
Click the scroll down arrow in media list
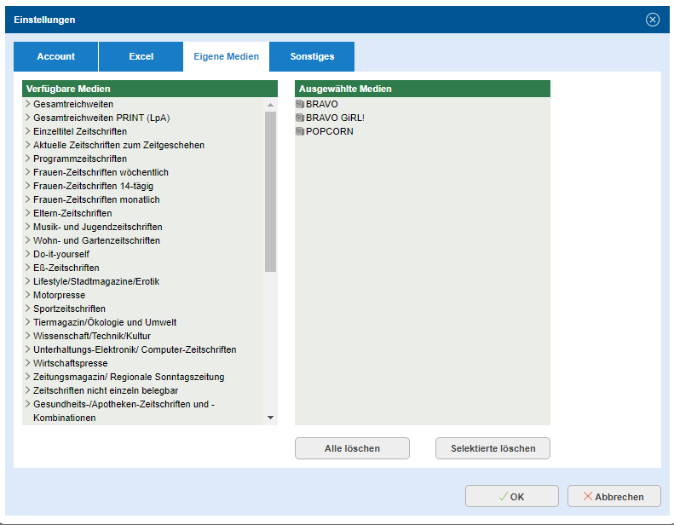[271, 418]
